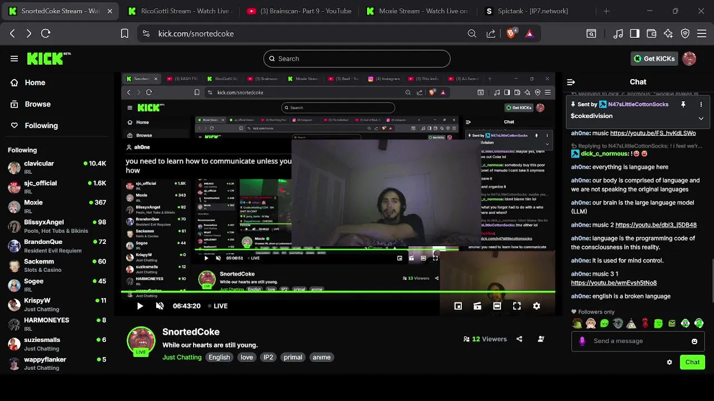Follow SnortedCoke with the follow icon
This screenshot has width=714, height=401.
[541, 339]
